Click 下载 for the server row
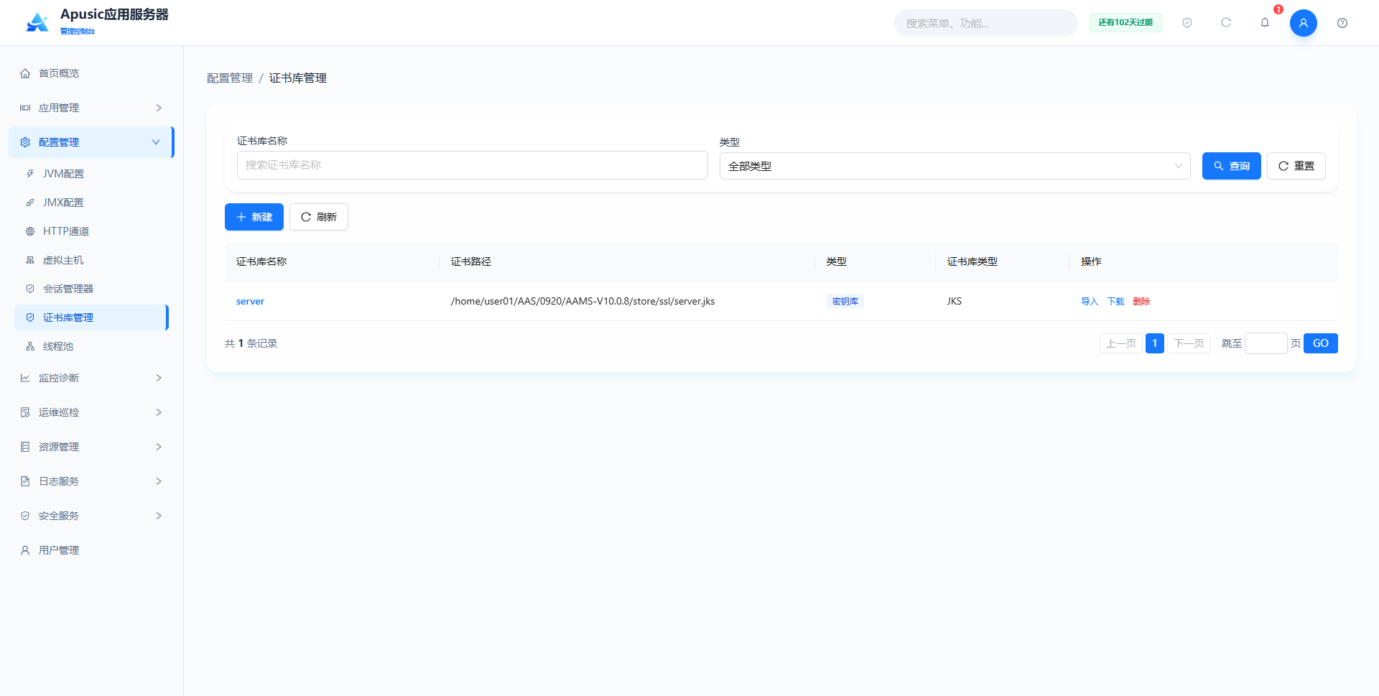Viewport: 1379px width, 696px height. point(1115,301)
